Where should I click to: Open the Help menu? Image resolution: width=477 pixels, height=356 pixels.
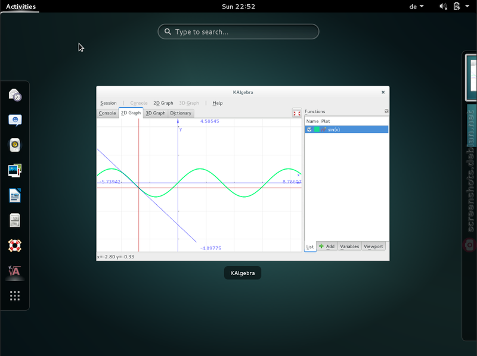(x=217, y=103)
